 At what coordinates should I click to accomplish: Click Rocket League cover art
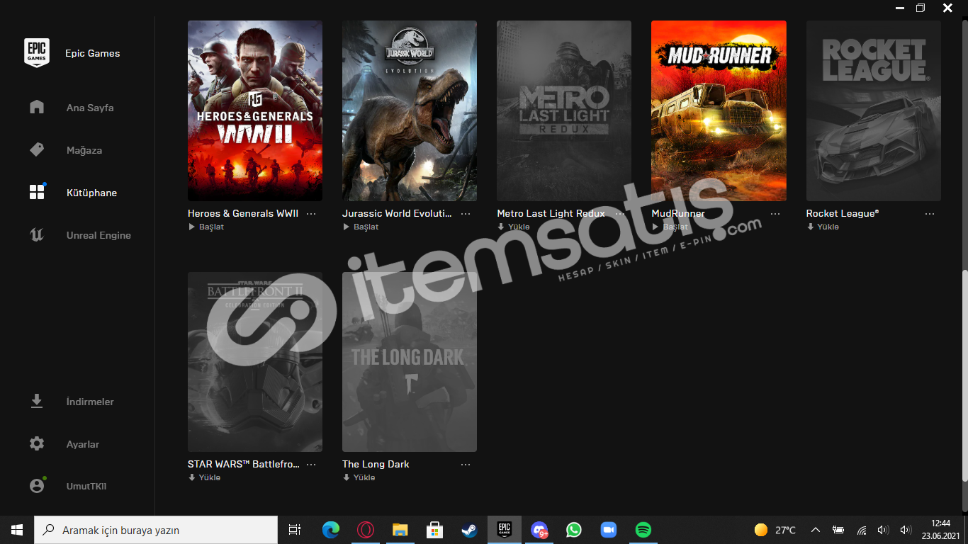tap(874, 110)
